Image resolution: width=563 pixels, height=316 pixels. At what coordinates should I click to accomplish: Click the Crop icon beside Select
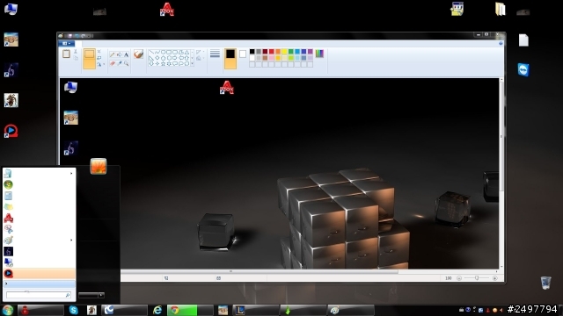tap(99, 52)
